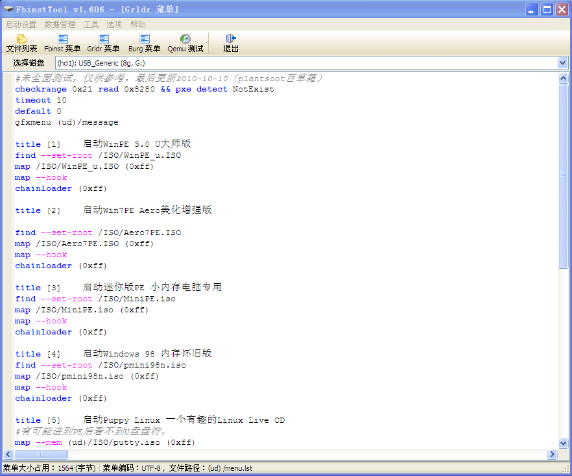572x476 pixels.
Task: Click the horizontal scrollbar right arrow
Action: [552, 454]
